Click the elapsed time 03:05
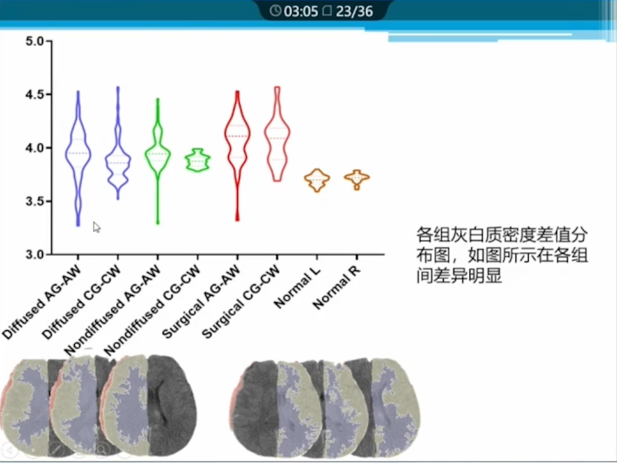This screenshot has width=617, height=463. click(301, 11)
